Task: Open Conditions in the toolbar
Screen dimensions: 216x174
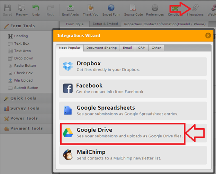Action: point(175,10)
